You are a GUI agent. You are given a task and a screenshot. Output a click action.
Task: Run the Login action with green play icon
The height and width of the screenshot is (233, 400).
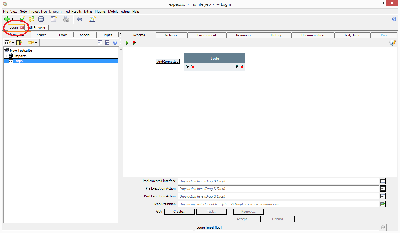(x=127, y=43)
